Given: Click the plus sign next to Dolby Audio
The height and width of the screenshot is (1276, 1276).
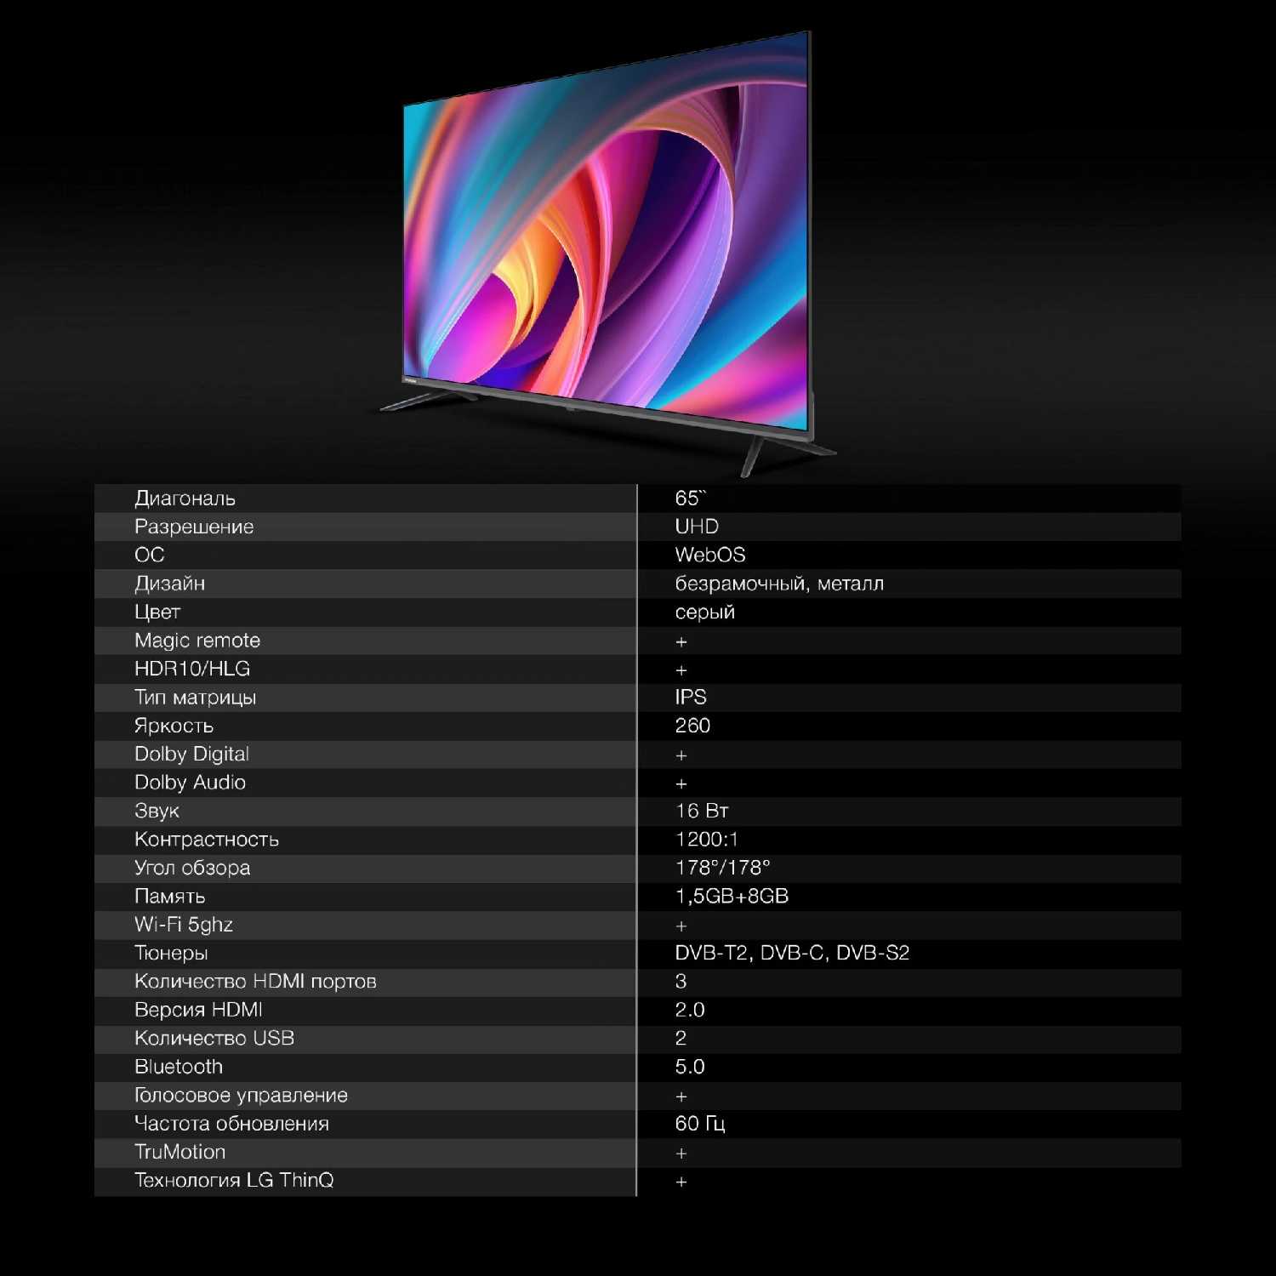Looking at the screenshot, I should [681, 783].
